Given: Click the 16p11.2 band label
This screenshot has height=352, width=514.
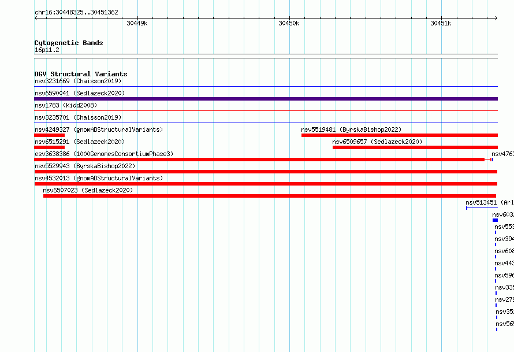Looking at the screenshot, I should (47, 50).
